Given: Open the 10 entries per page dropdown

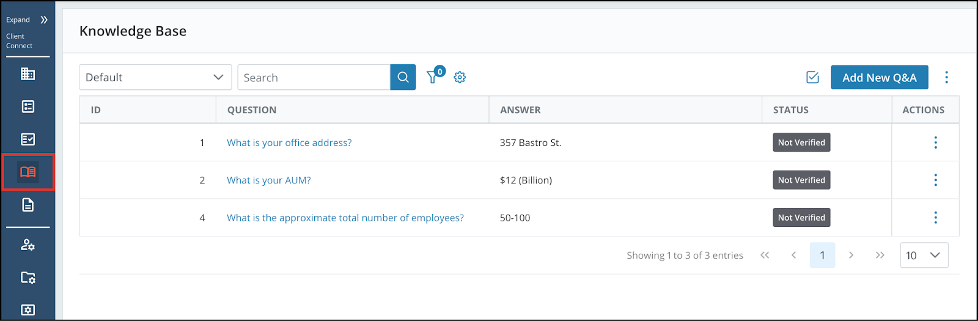Looking at the screenshot, I should click(924, 255).
